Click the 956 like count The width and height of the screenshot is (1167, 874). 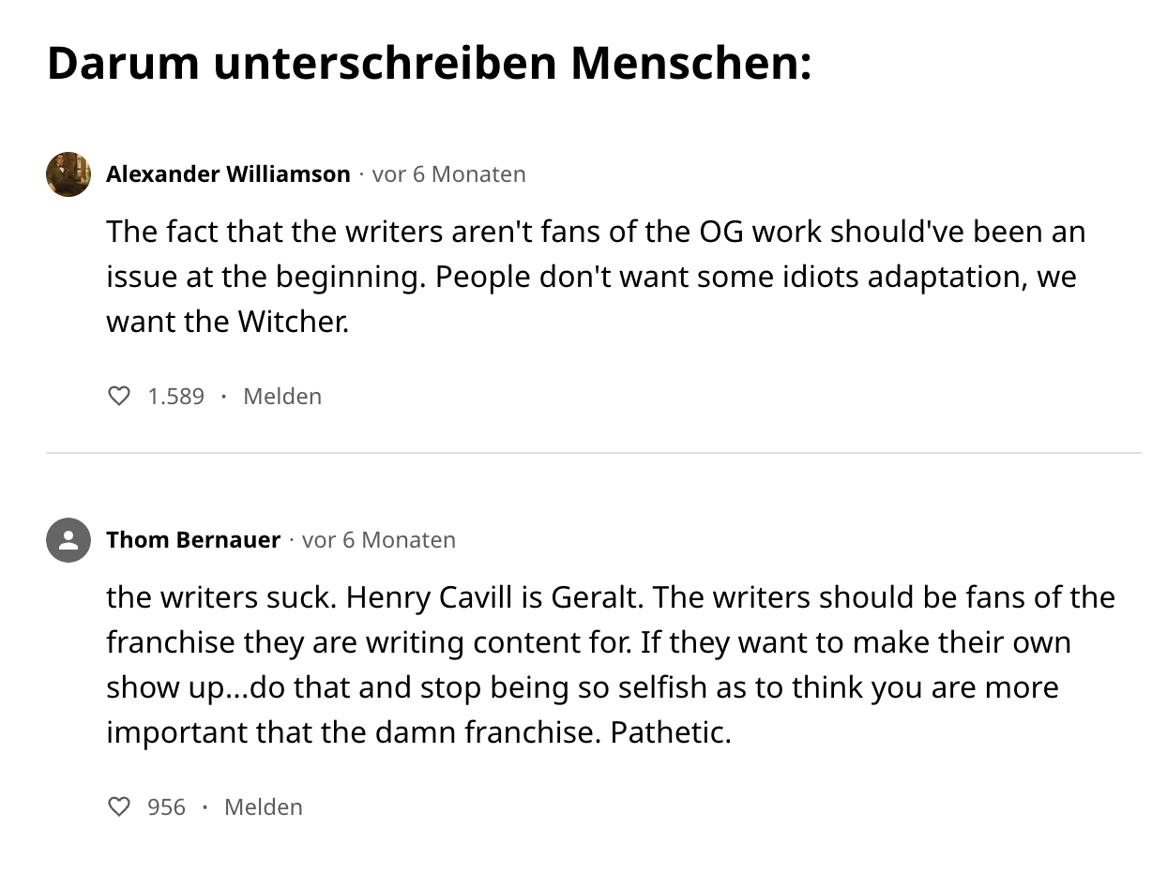[x=166, y=807]
